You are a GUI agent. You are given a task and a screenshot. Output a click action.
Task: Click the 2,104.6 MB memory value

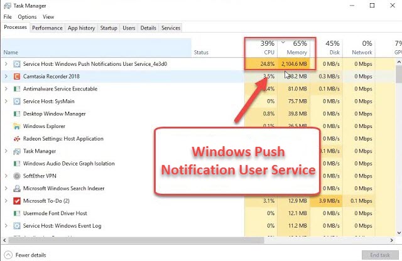(294, 64)
